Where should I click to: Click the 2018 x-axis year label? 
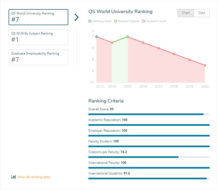174,86
